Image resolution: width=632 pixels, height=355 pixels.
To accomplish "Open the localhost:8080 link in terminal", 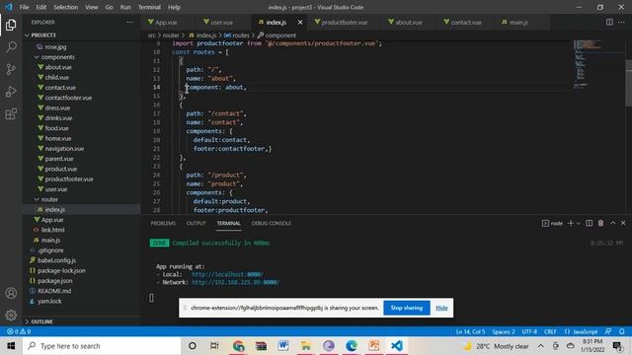I will tap(227, 274).
